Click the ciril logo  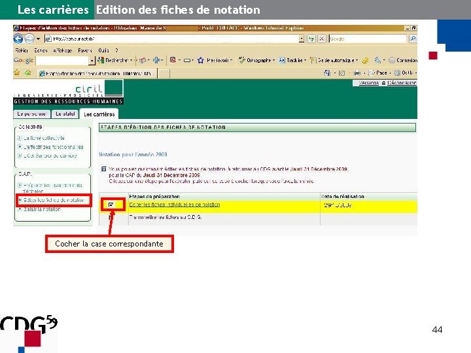point(99,88)
